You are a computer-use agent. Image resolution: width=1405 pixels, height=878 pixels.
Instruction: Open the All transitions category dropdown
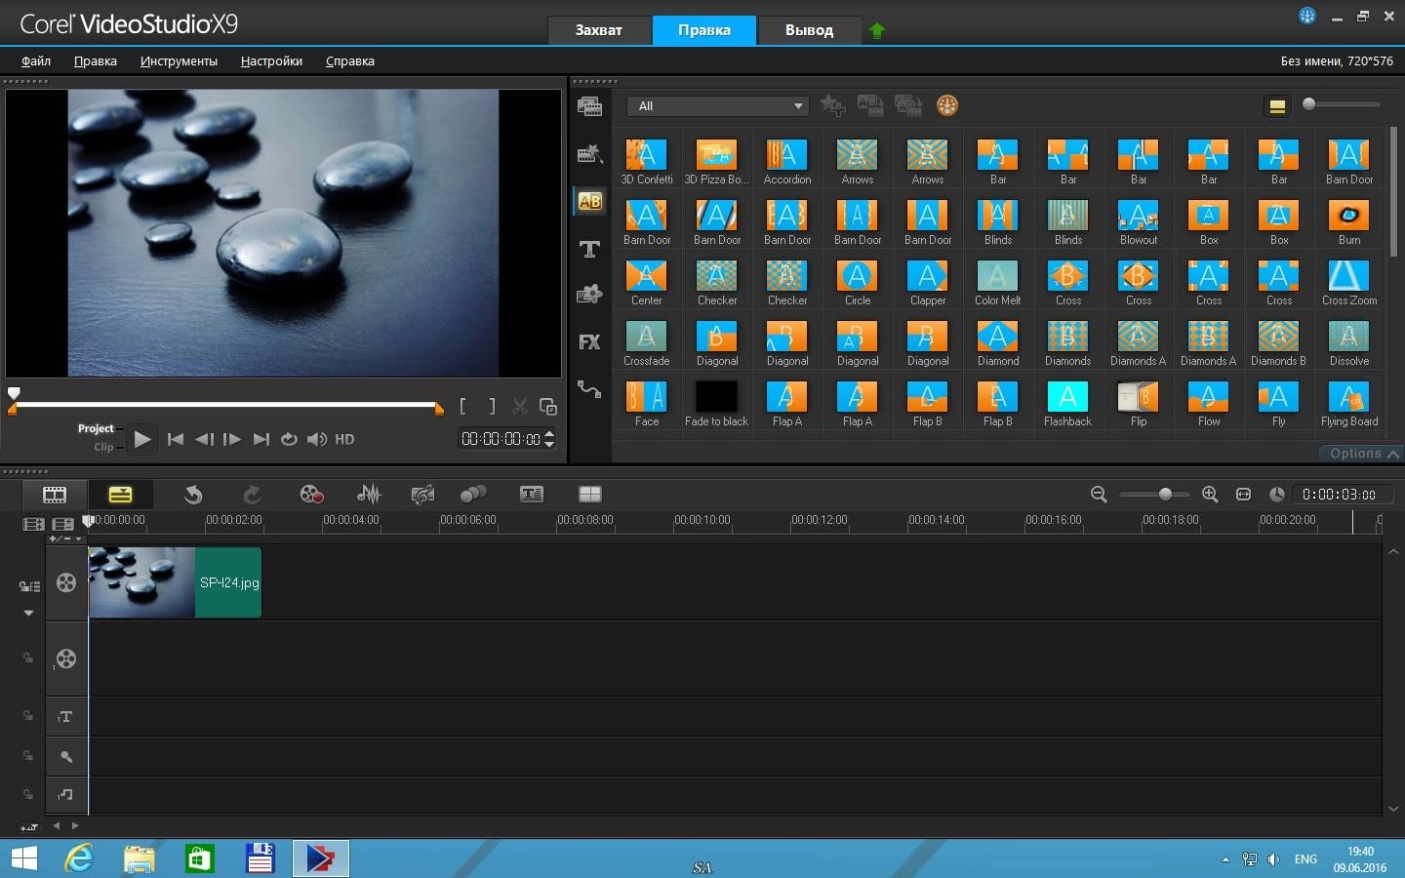717,106
